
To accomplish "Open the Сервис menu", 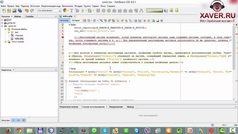I will click(x=96, y=6).
